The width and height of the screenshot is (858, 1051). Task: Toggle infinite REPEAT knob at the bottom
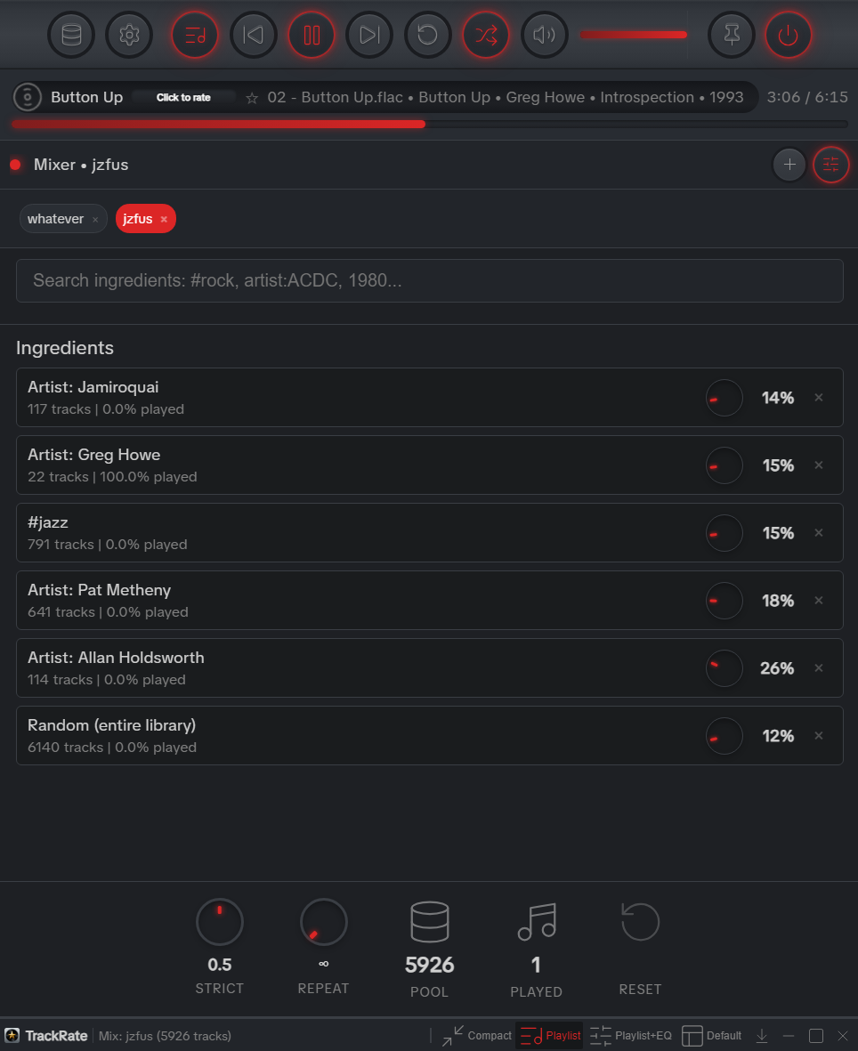[x=323, y=922]
